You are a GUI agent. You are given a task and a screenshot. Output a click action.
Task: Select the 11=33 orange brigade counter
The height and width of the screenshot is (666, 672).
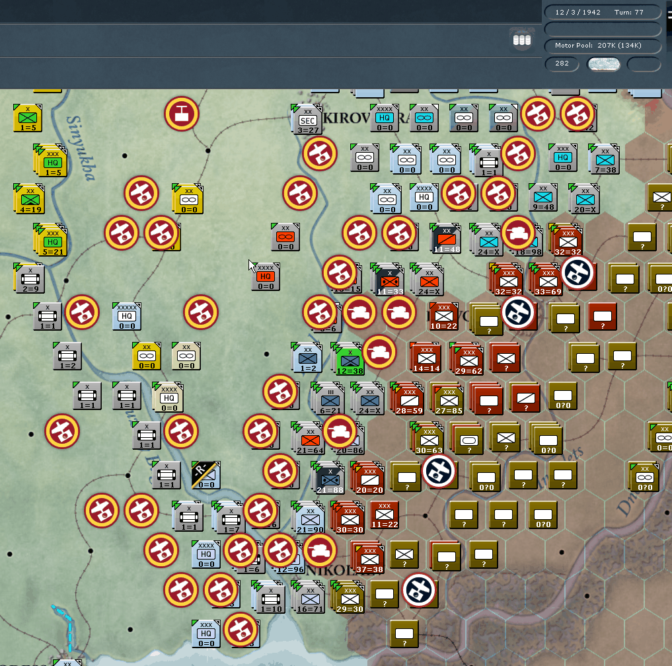click(x=387, y=279)
